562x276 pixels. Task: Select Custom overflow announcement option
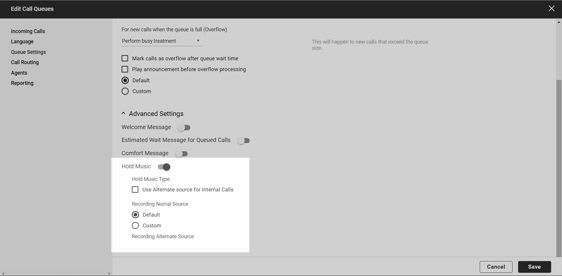click(125, 91)
